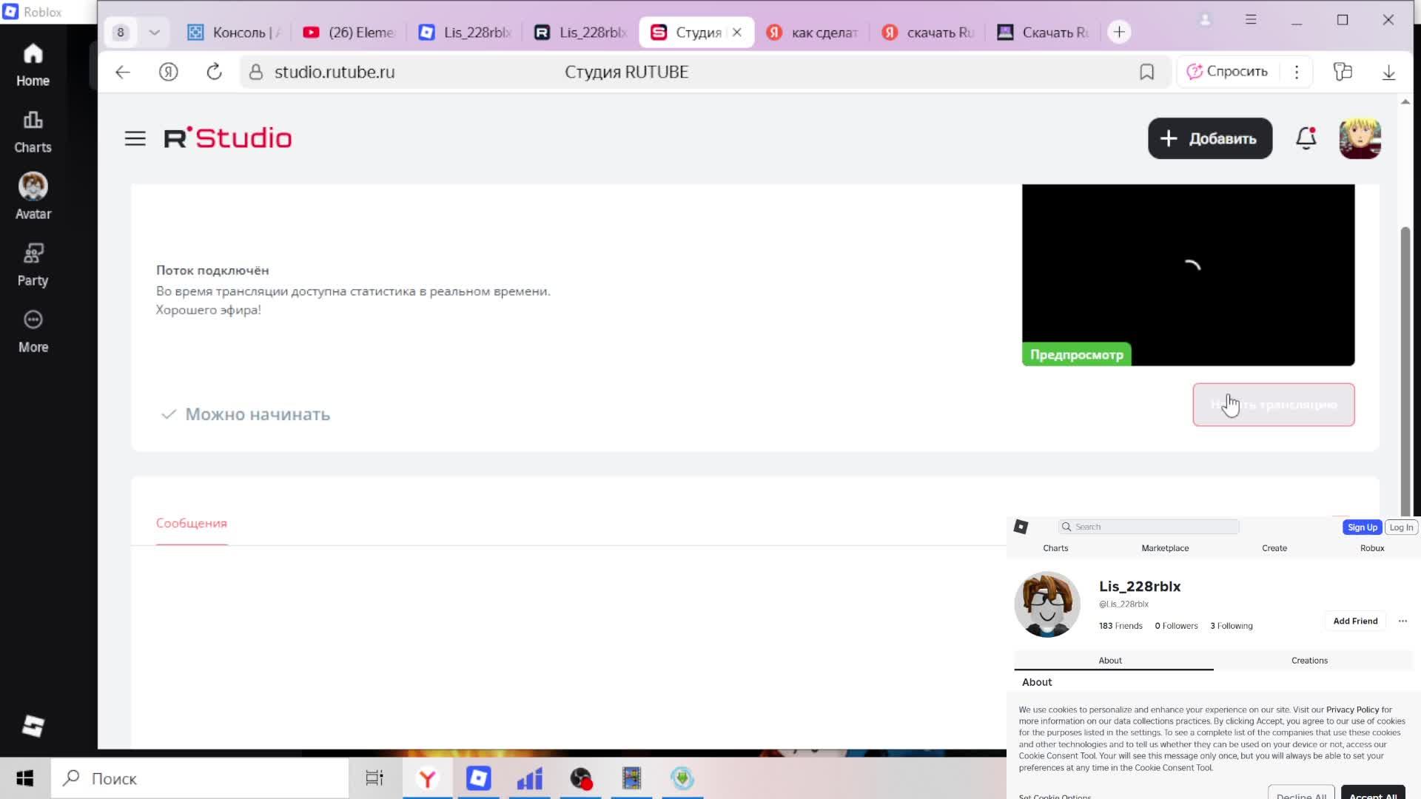Open the user avatar menu in Studio

pyautogui.click(x=1360, y=138)
